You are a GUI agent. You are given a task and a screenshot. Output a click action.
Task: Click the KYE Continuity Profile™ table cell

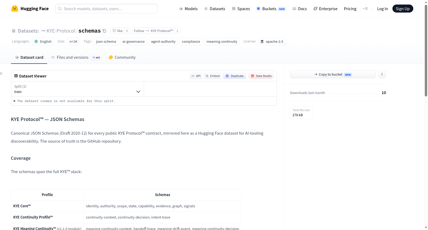click(47, 217)
